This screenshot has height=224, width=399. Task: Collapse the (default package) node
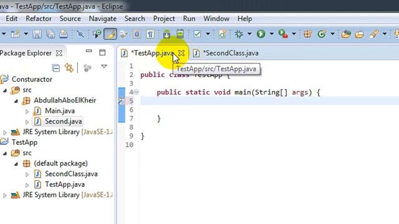16,164
